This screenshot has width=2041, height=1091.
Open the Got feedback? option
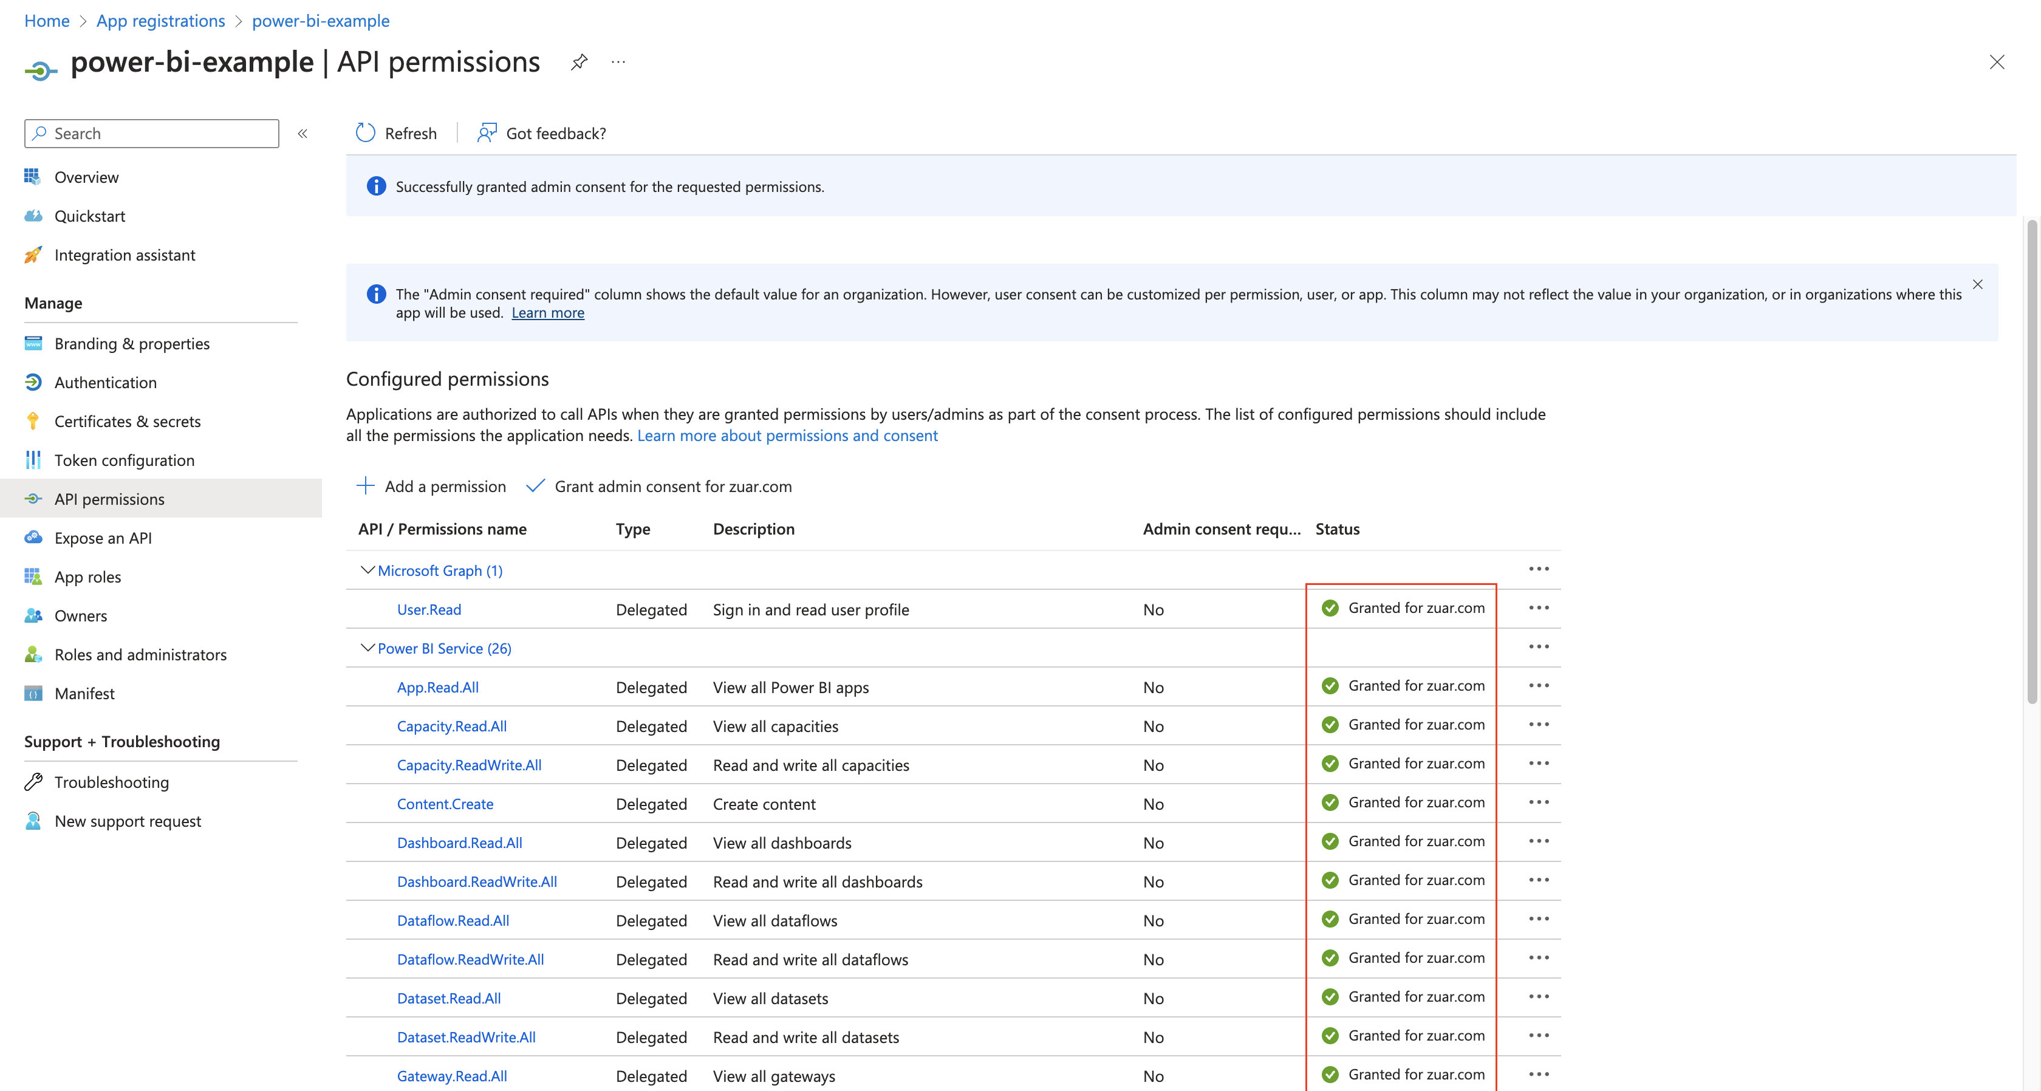(542, 133)
